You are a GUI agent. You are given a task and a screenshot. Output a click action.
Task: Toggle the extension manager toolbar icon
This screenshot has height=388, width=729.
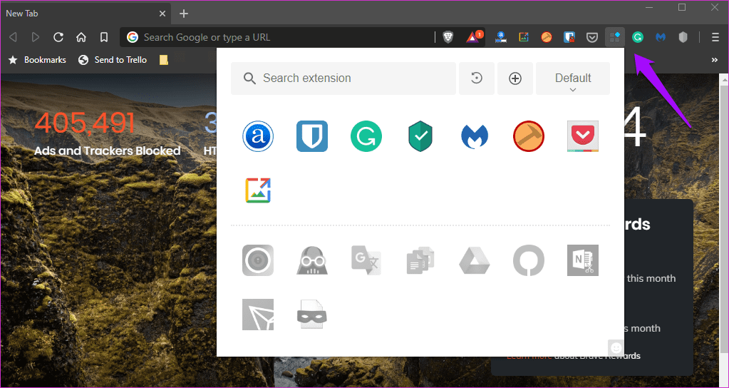point(615,37)
